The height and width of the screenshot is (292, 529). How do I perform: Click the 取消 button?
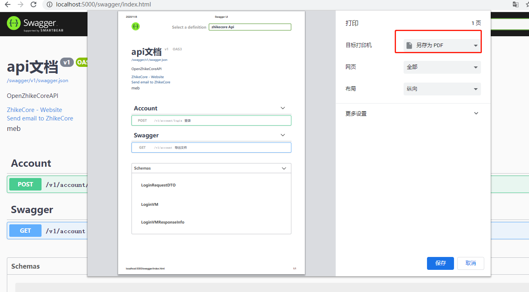point(471,263)
